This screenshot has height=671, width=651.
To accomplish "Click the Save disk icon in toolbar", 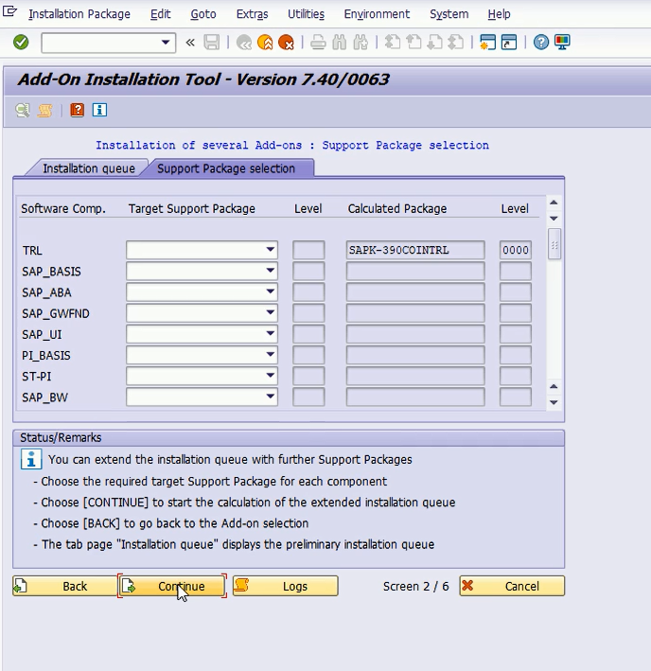I will point(212,43).
